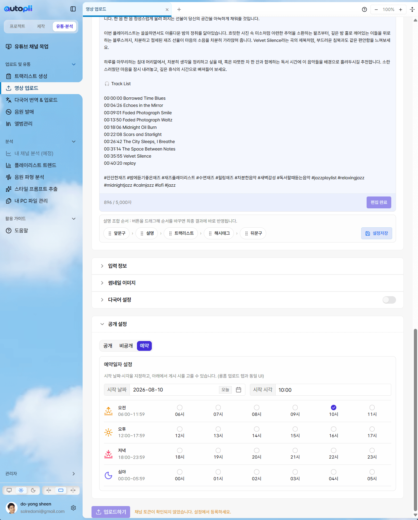Click the 시작 시각 input field
This screenshot has height=520, width=418.
[333, 390]
